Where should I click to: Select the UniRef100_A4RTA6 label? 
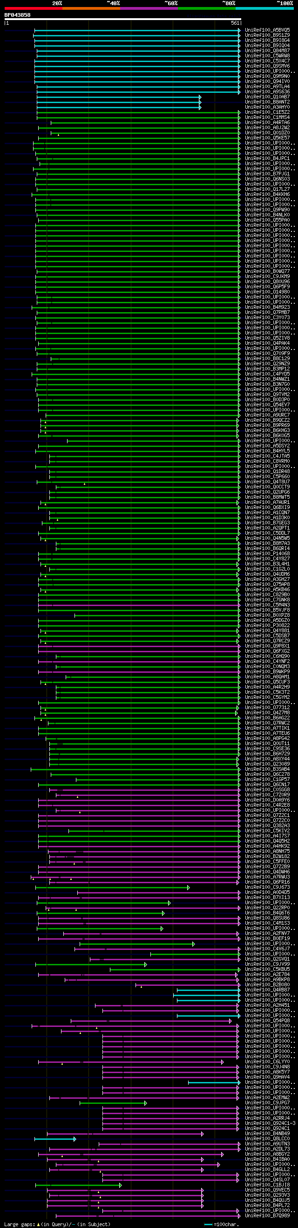pos(268,123)
